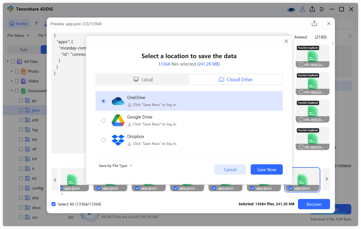Expand the Photo tree node
The height and width of the screenshot is (229, 361).
[x=11, y=71]
